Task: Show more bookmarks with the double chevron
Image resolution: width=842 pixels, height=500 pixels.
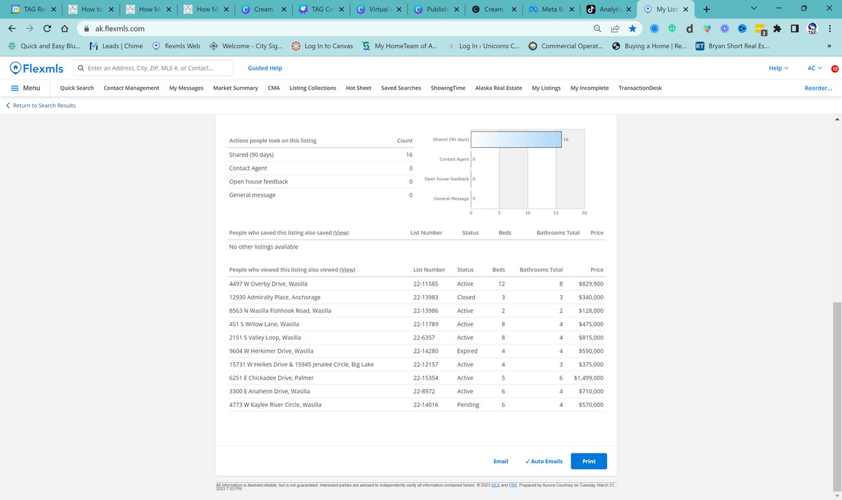Action: pos(829,46)
